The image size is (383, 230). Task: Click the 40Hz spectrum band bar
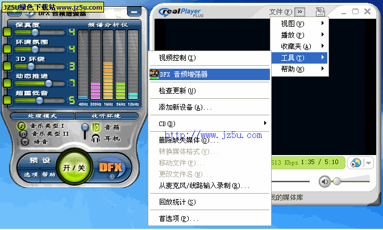83,65
